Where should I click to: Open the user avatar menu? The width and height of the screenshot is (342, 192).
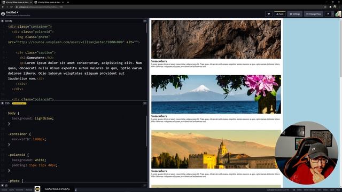click(338, 14)
